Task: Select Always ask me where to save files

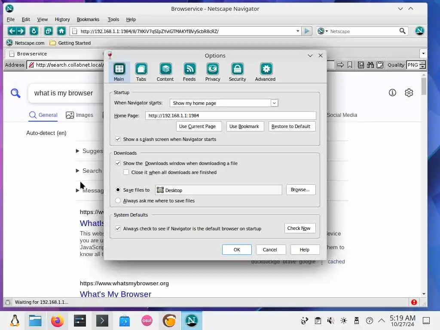Action: pos(118,201)
